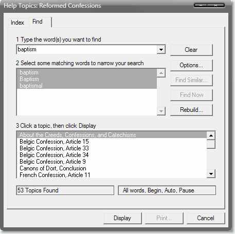Click the '53 Topics Found' status box
Screen dimensions: 235x234
tap(65, 190)
